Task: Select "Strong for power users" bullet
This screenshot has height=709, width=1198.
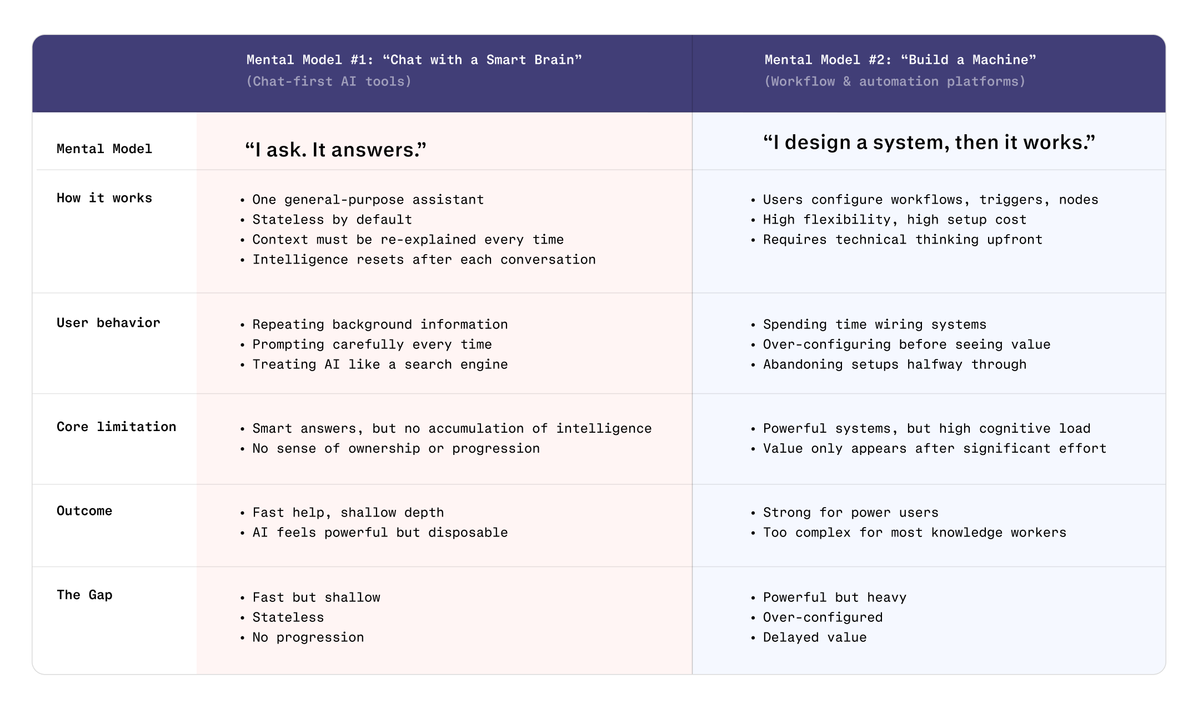Action: pyautogui.click(x=850, y=513)
